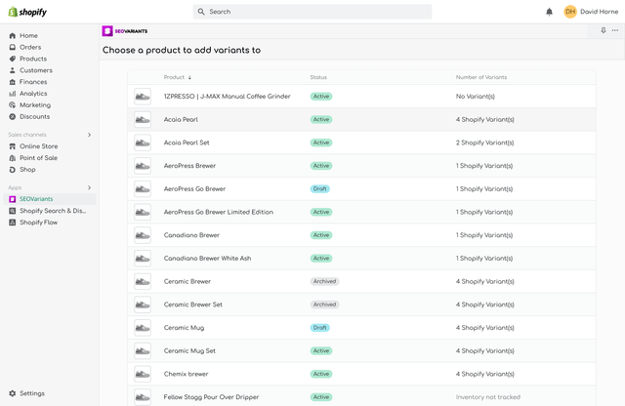Click the Online Store icon
The height and width of the screenshot is (406, 625).
tap(13, 146)
